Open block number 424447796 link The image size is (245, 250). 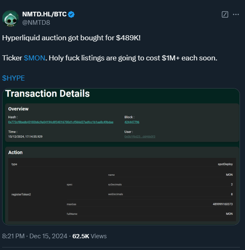[132, 122]
